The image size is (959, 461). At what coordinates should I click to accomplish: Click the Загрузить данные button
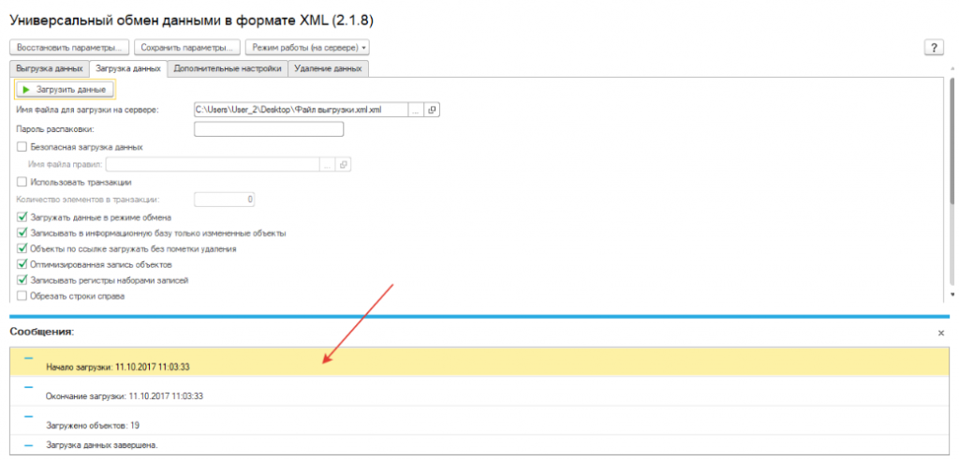point(65,90)
